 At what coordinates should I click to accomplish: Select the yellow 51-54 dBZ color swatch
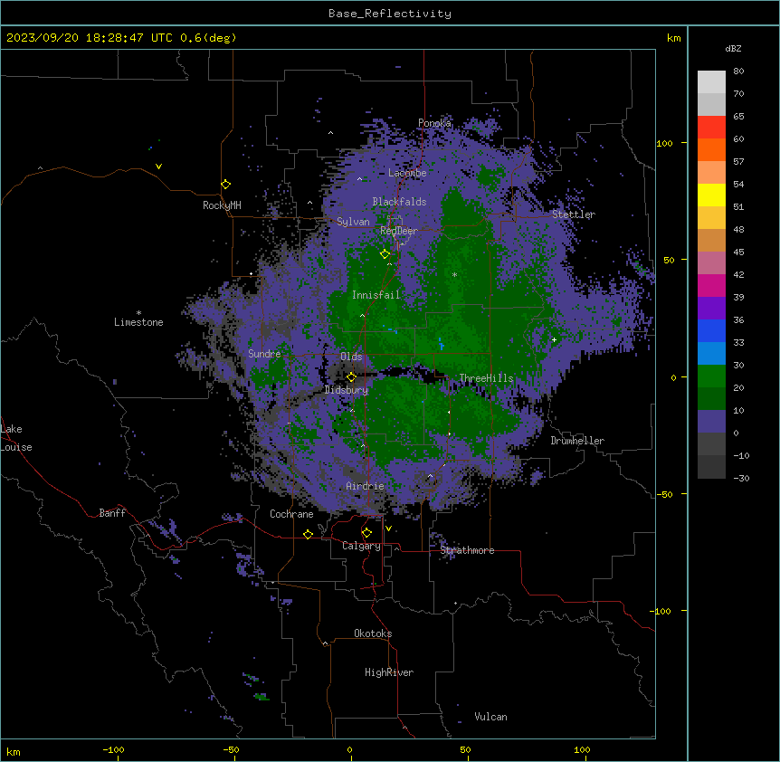tap(711, 195)
